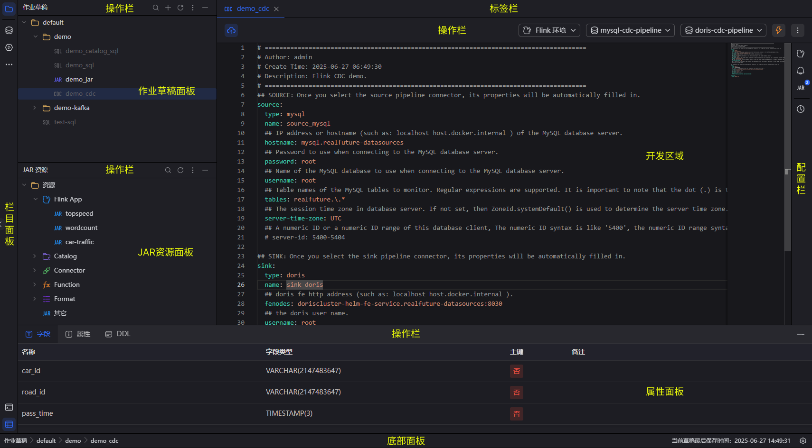This screenshot has width=812, height=448.
Task: Add a new job draft with plus icon
Action: tap(168, 8)
